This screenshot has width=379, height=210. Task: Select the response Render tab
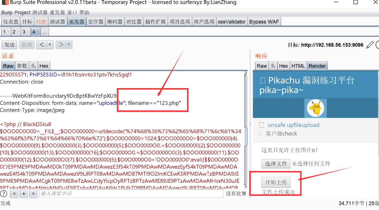pos(317,66)
